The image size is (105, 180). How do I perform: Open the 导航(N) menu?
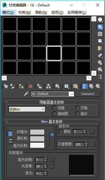click(x=41, y=13)
